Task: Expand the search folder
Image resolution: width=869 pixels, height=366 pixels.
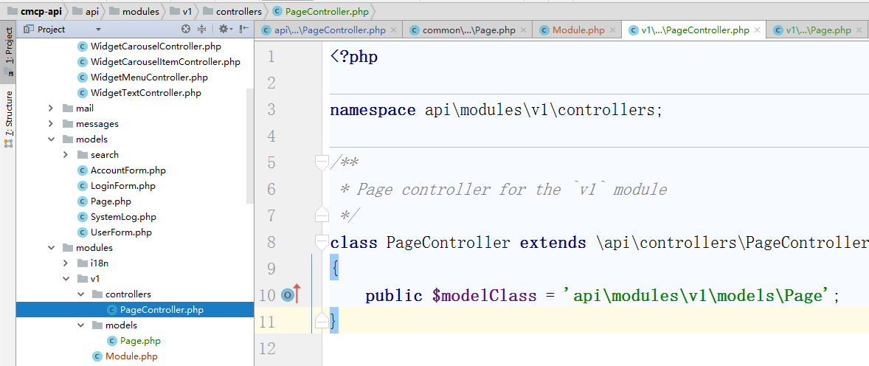Action: coord(66,155)
